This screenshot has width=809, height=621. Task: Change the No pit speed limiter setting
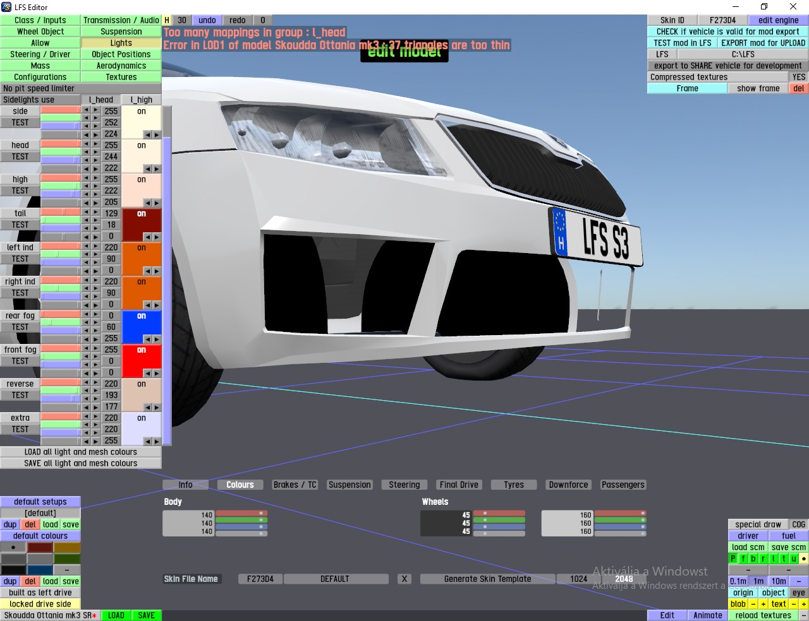[81, 88]
